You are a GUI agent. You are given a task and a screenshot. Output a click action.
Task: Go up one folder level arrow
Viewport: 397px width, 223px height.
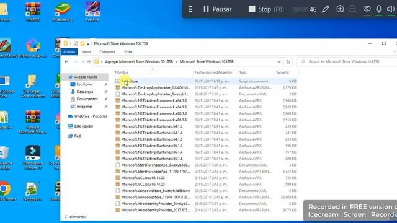(89, 62)
